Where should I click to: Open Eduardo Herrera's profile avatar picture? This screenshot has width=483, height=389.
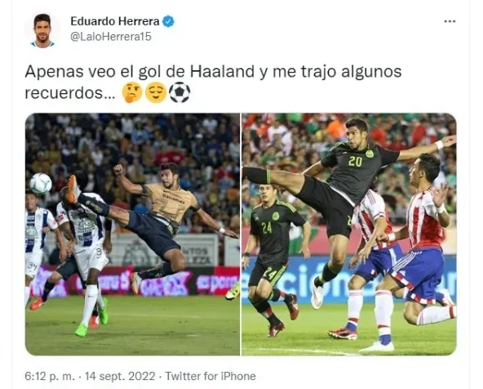(x=42, y=30)
